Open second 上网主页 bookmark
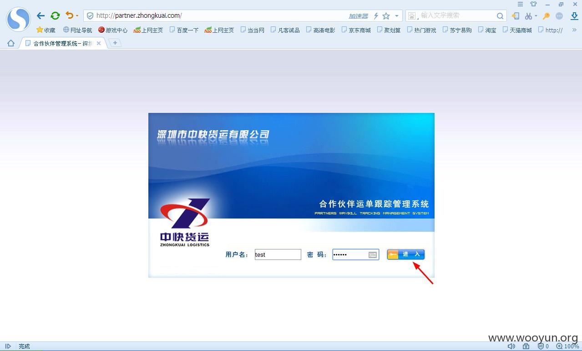Viewport: 582px width, 351px height. coord(219,30)
